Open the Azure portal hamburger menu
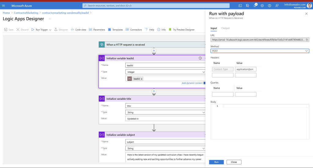313x168 pixels. (x=3, y=5)
